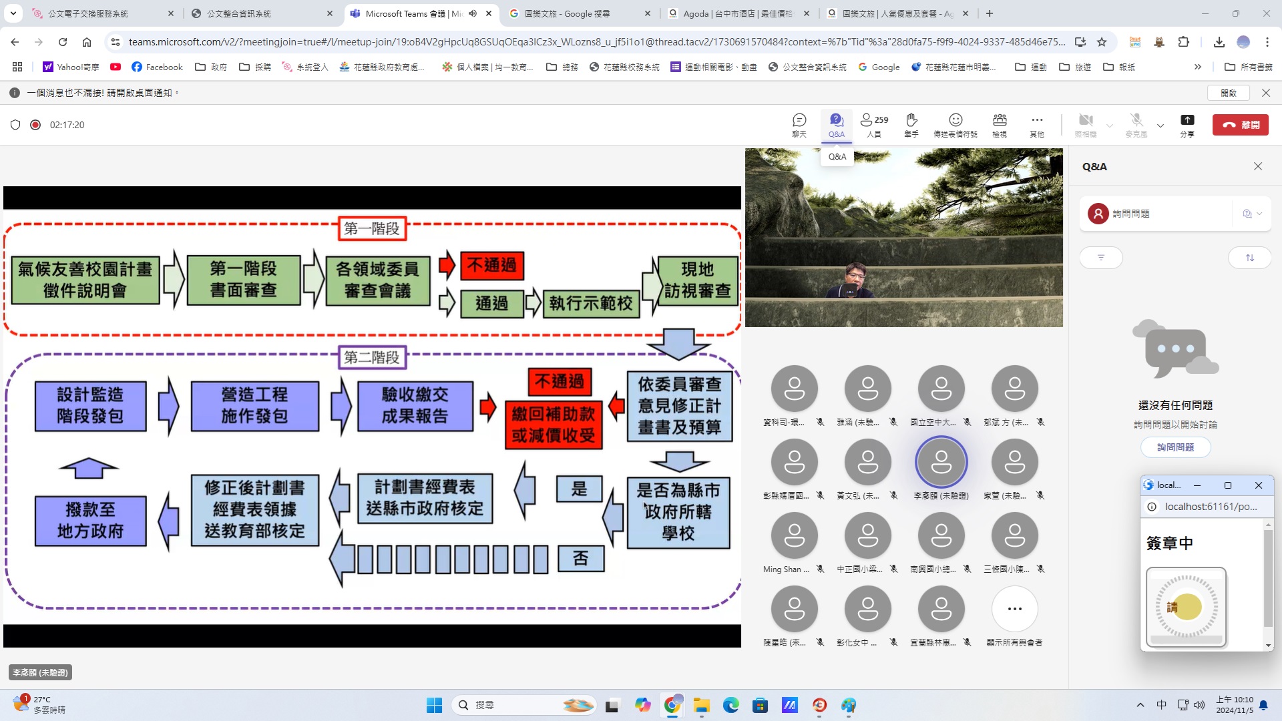1282x721 pixels.
Task: Click the red 離開 leave meeting button
Action: click(x=1240, y=125)
